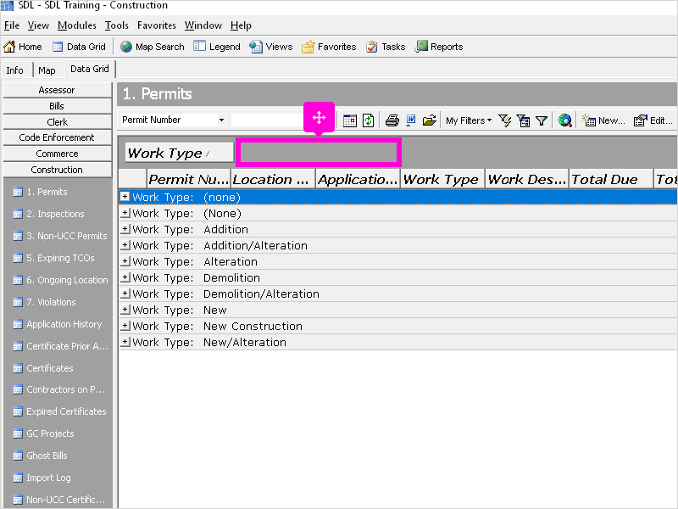The height and width of the screenshot is (509, 678).
Task: Open the File menu
Action: [x=12, y=25]
